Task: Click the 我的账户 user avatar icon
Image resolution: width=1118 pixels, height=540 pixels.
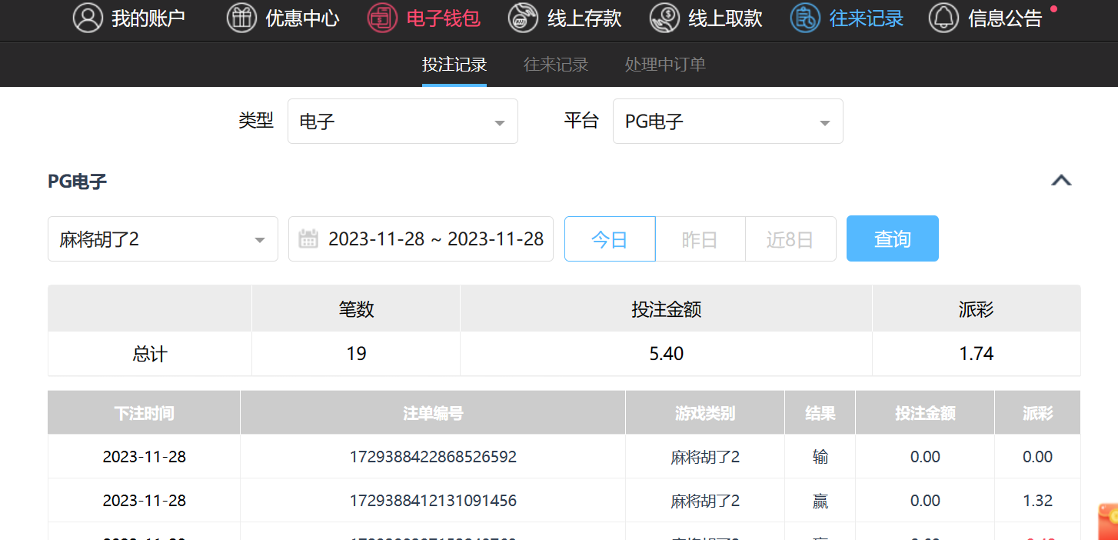Action: (88, 18)
